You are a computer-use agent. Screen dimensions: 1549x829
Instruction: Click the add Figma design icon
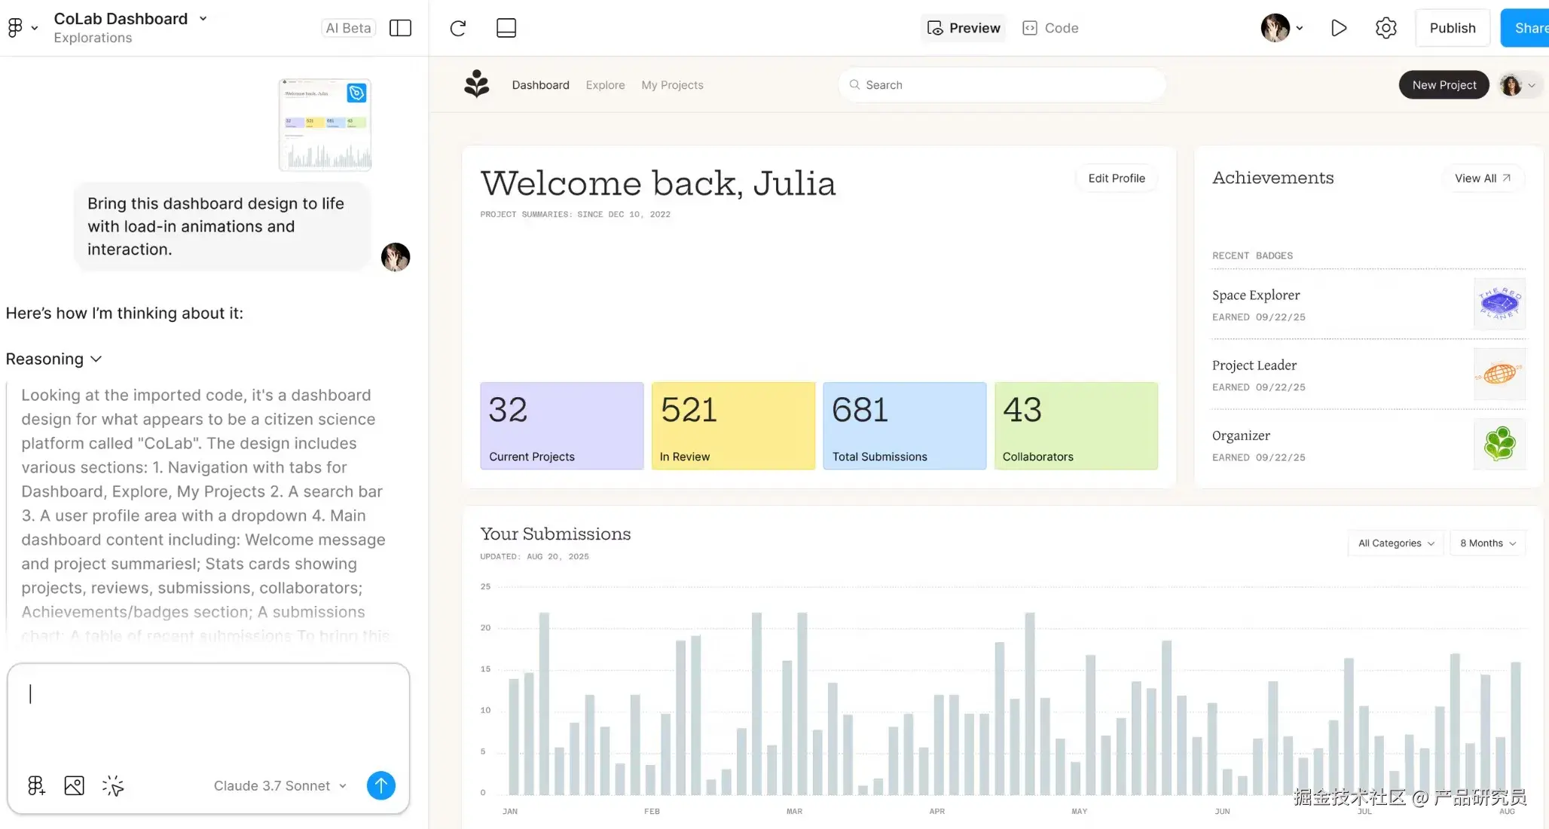point(36,786)
